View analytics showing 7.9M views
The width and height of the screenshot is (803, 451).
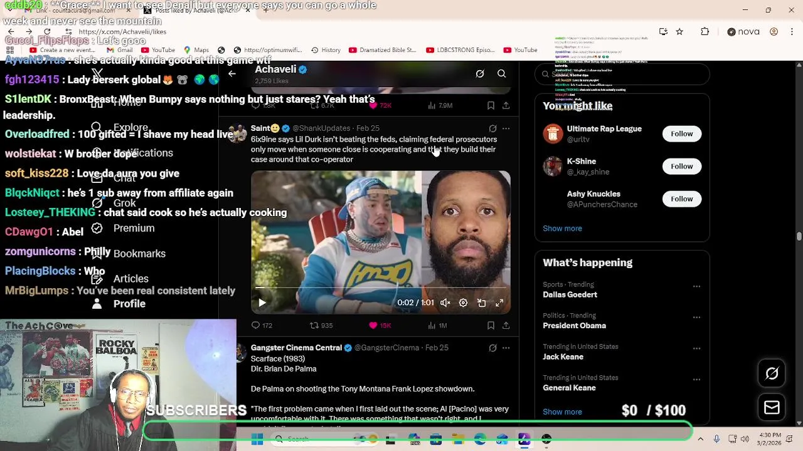(440, 106)
